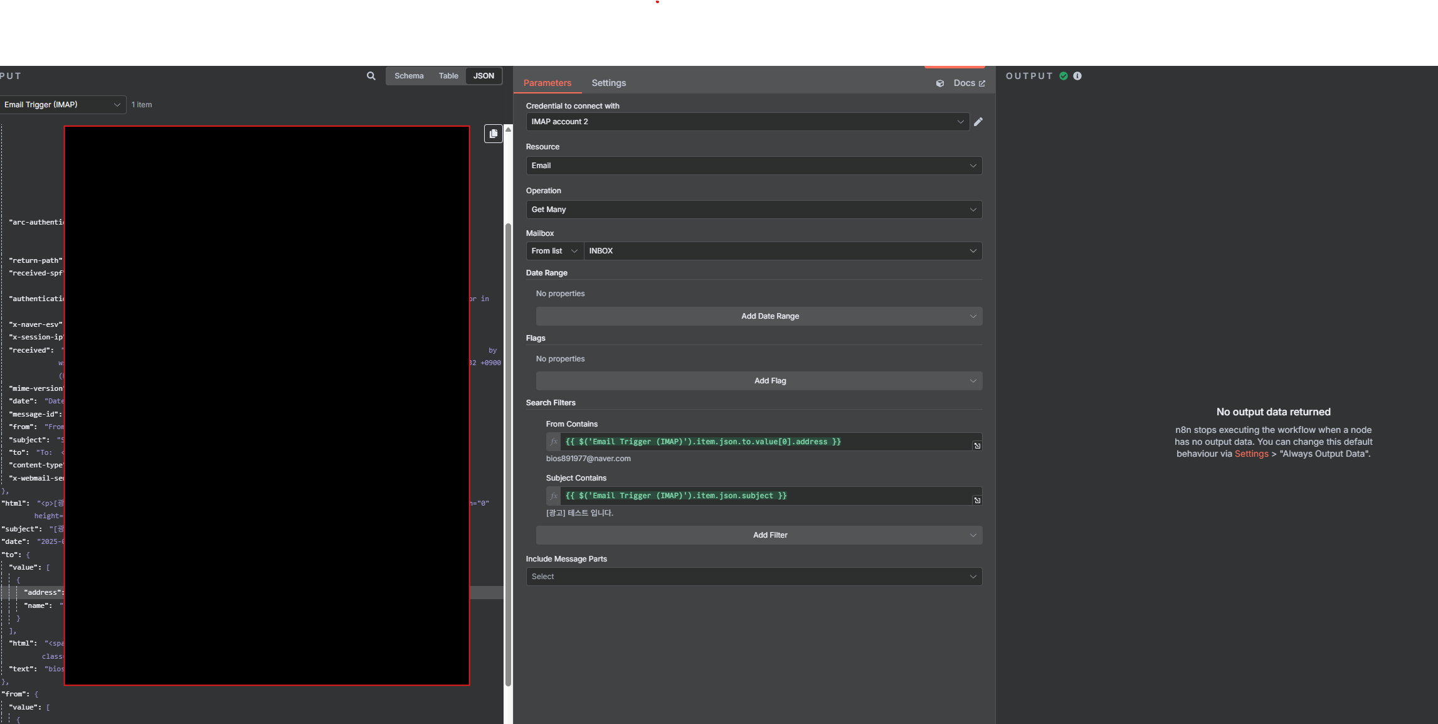Image resolution: width=1438 pixels, height=724 pixels.
Task: Open the INBOX mailbox dropdown
Action: click(x=783, y=251)
